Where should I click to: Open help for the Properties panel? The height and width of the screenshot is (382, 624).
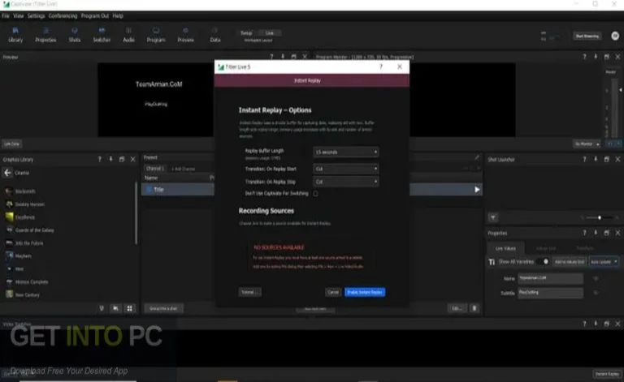point(584,233)
